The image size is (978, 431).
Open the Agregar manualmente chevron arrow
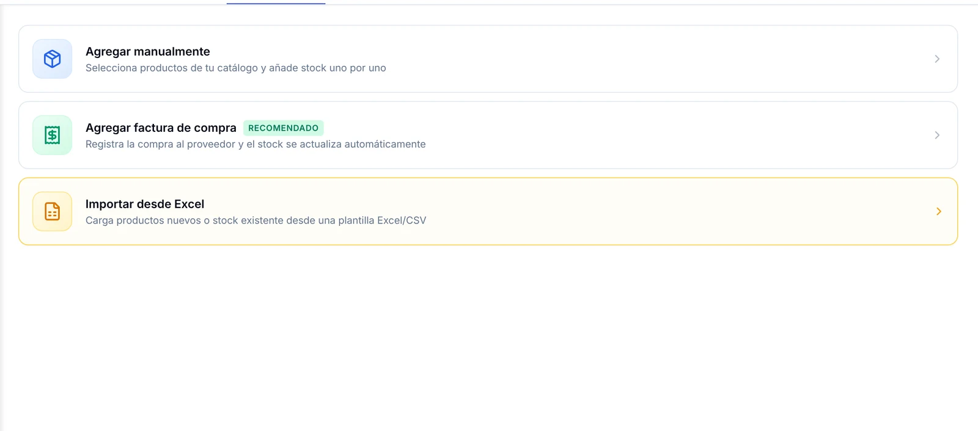click(937, 59)
